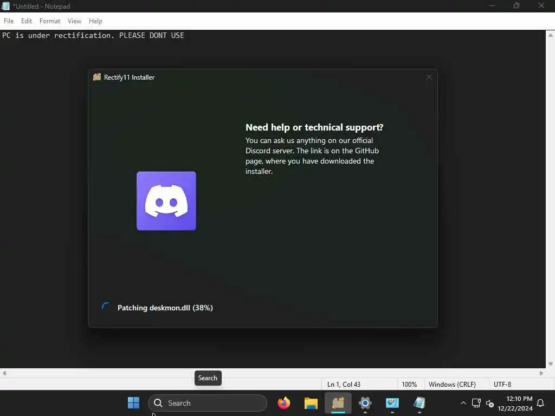Open the notifications bell icon
Screen dimensions: 555x416
[540, 403]
